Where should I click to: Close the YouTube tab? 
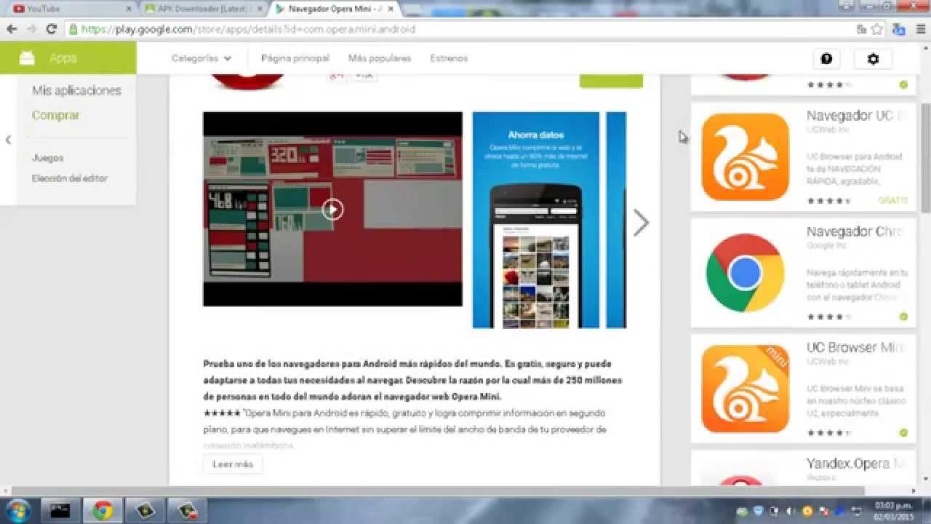[x=129, y=9]
